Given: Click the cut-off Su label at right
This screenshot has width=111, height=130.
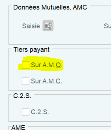Looking at the screenshot, I should coord(107,26).
